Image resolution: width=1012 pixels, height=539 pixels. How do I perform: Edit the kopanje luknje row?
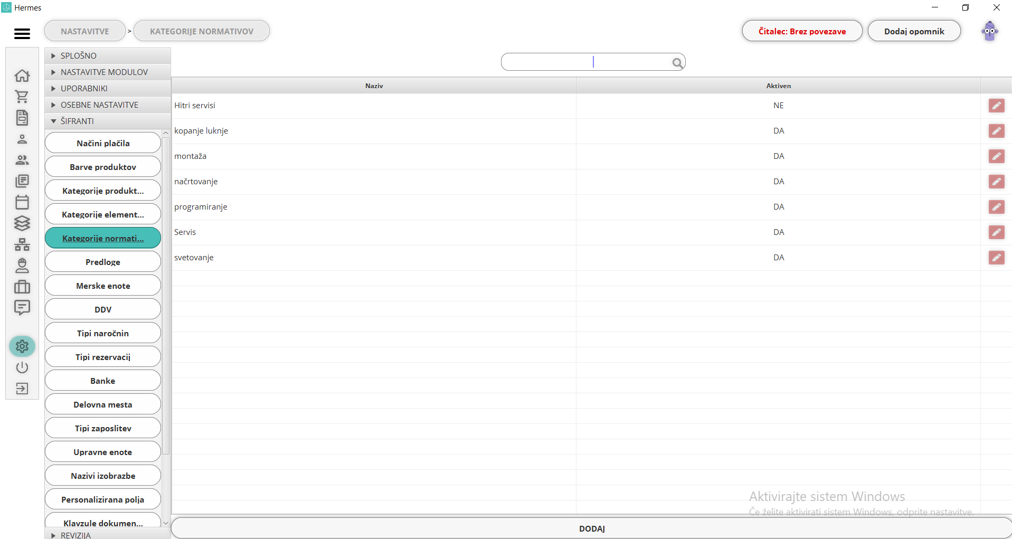click(996, 131)
